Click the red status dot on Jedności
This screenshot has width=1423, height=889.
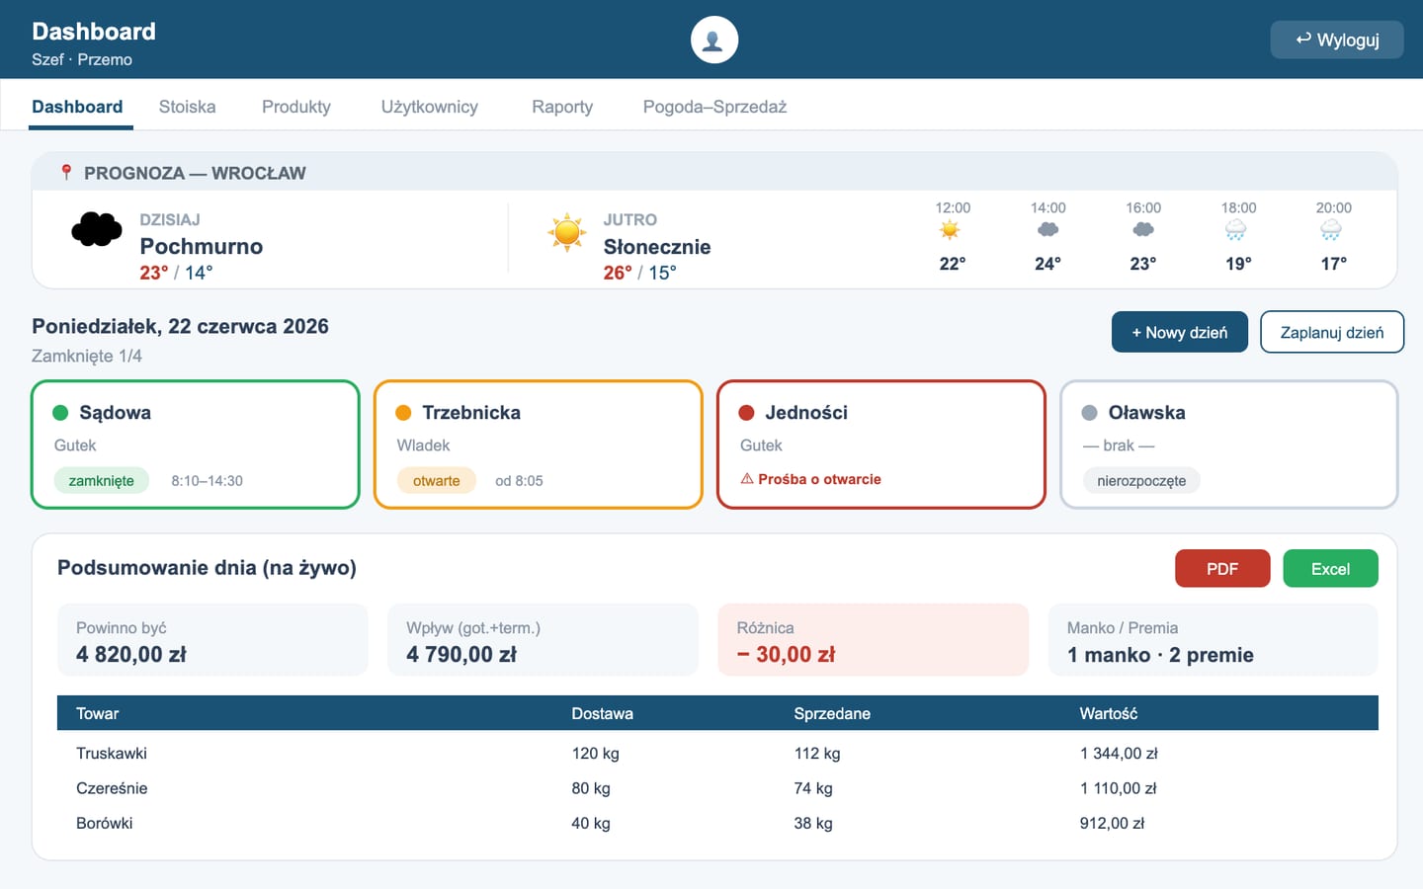[x=746, y=413]
